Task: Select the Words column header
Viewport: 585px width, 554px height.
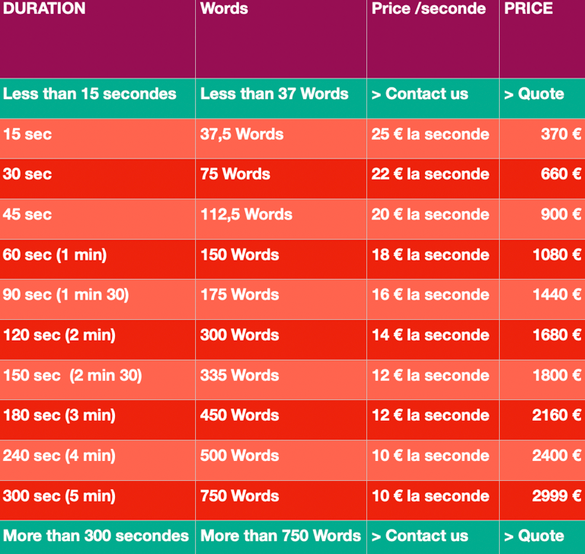Action: click(281, 39)
